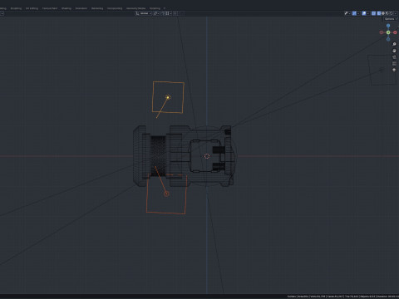Click the zoom view magnifier icon
Screen dimensions: 399x299
[394, 44]
